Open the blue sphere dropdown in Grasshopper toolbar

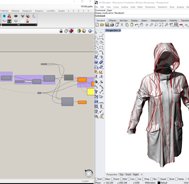pyautogui.click(x=93, y=31)
